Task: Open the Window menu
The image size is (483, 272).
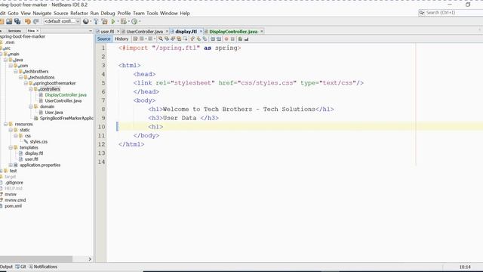Action: pos(169,14)
